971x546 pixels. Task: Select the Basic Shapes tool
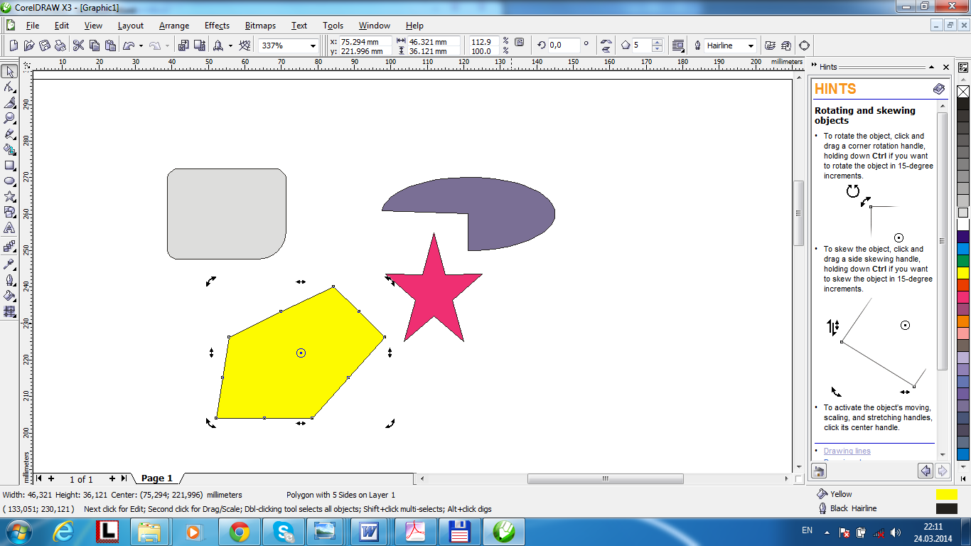[10, 212]
